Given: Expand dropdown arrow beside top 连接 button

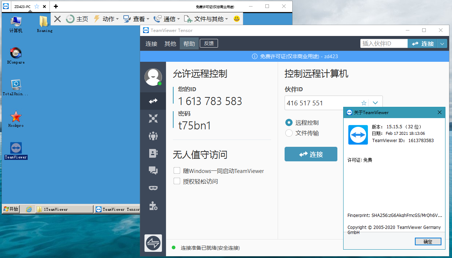Looking at the screenshot, I should tap(442, 44).
